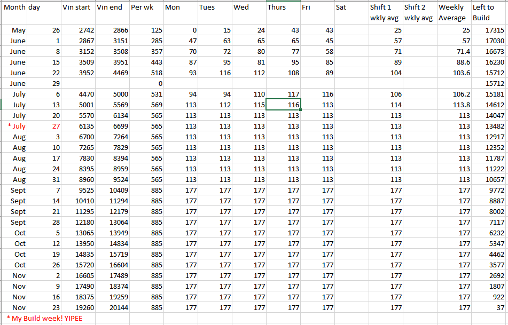The image size is (508, 325).
Task: Click the 'Thurs' column header cell
Action: 283,8
